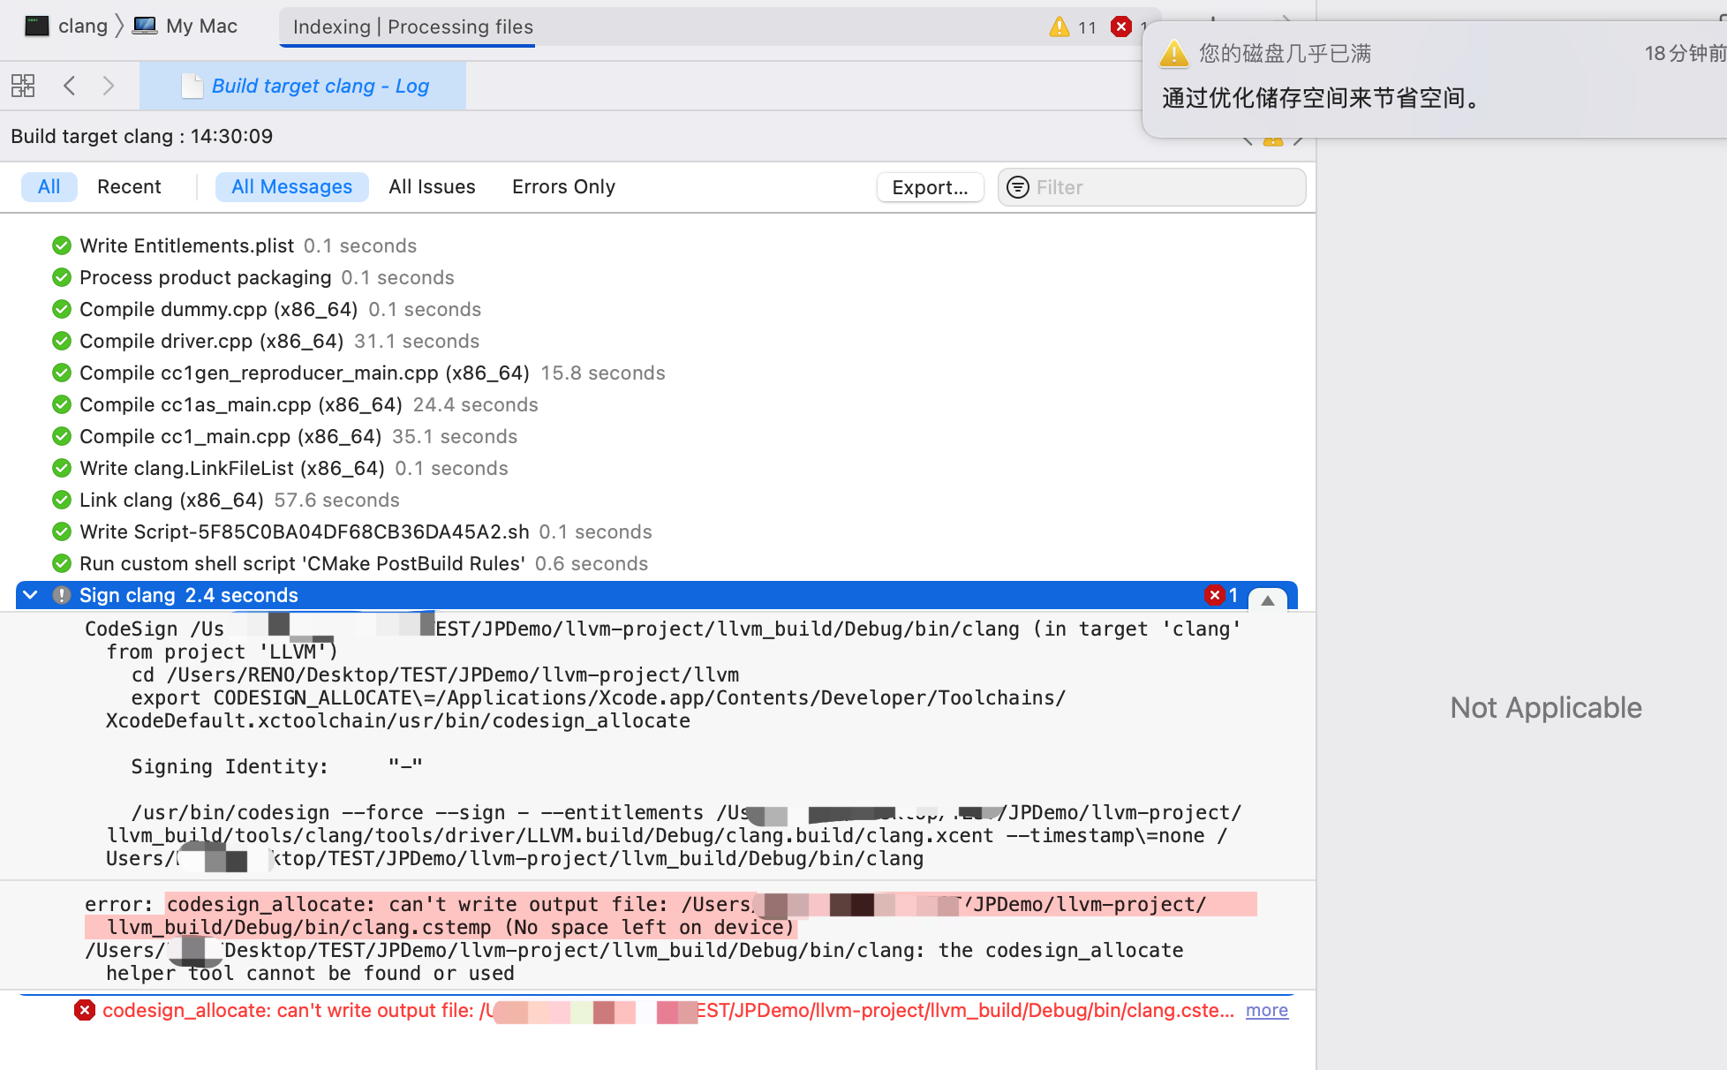Show All Issues only

pyautogui.click(x=432, y=186)
